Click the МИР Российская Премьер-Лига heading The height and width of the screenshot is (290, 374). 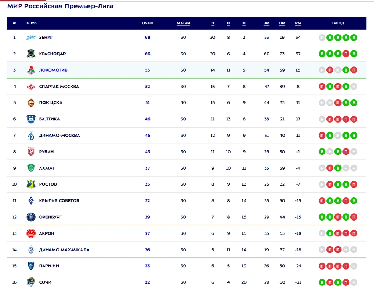click(60, 6)
